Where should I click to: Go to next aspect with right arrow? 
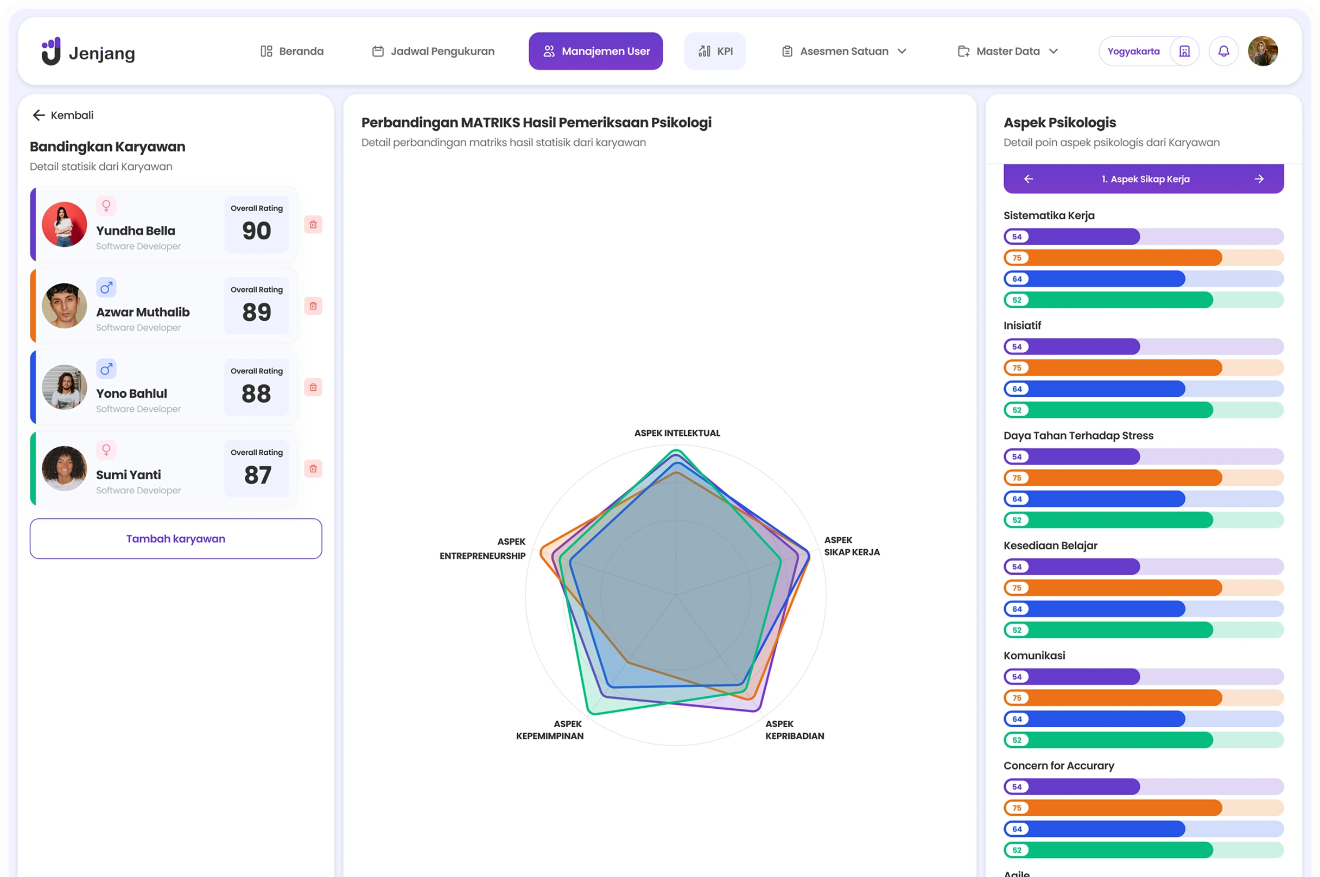1259,179
